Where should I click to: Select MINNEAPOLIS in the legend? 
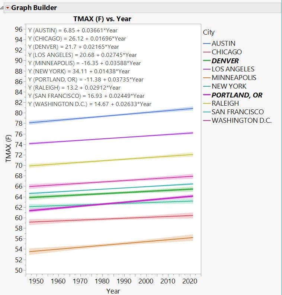pyautogui.click(x=234, y=77)
